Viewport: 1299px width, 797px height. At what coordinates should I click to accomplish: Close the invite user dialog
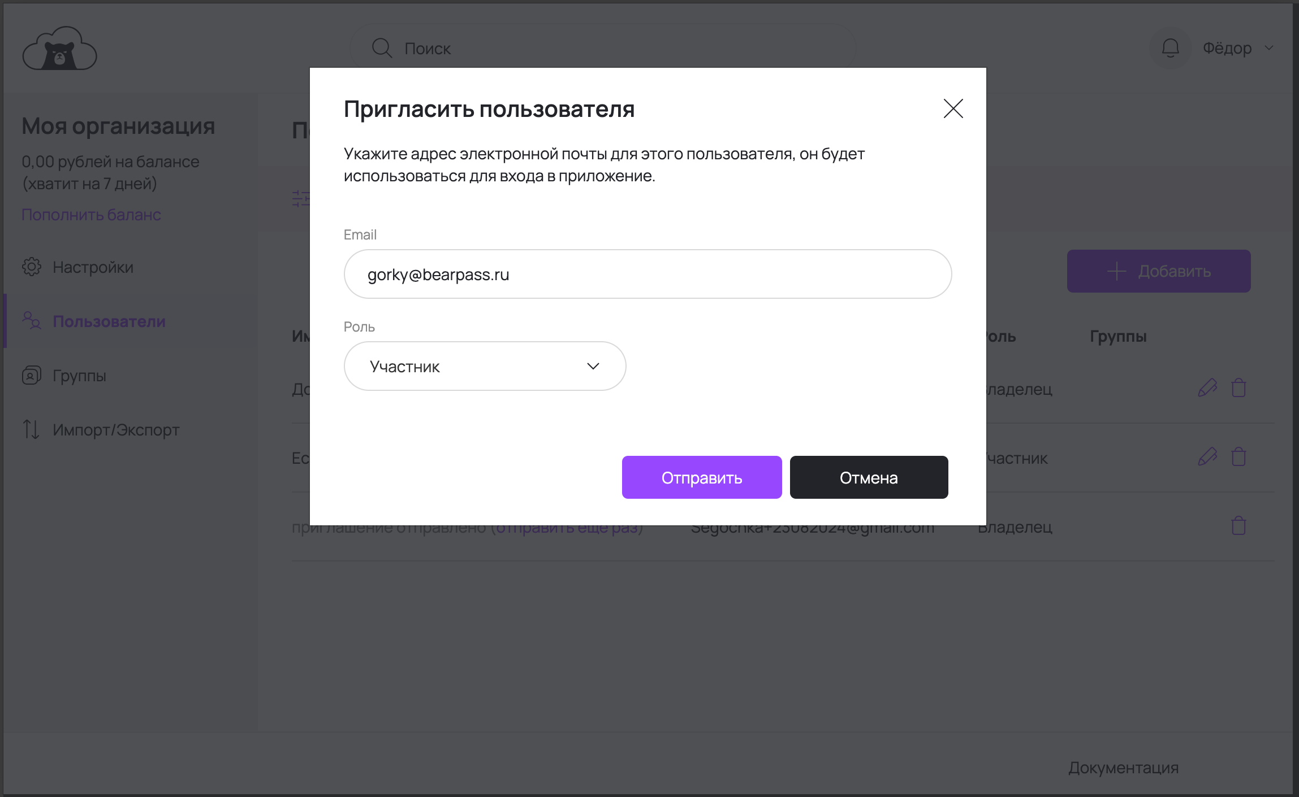coord(953,108)
